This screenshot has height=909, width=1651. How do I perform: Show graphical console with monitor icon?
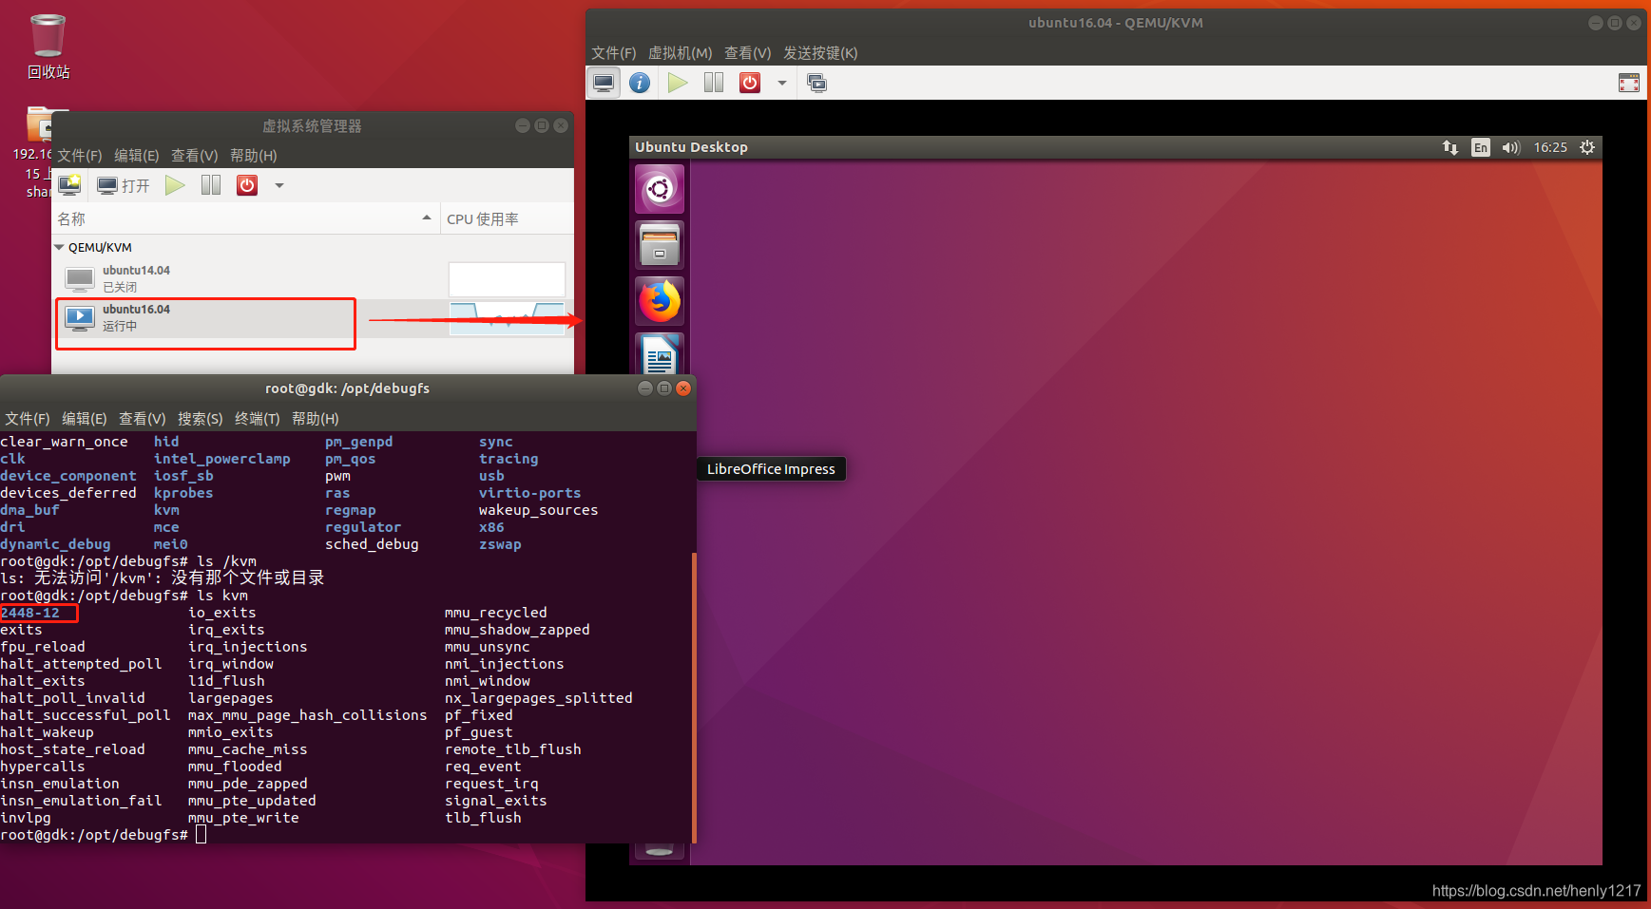(x=604, y=83)
